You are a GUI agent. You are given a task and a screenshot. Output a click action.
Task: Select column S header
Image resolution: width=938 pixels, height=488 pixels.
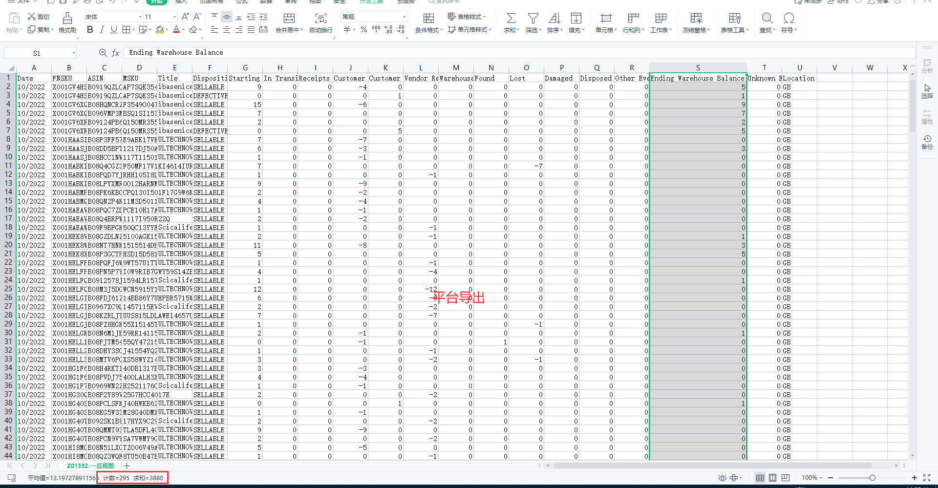698,67
